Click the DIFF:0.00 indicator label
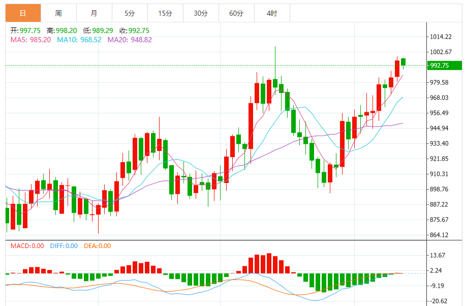The height and width of the screenshot is (306, 465). coord(64,246)
